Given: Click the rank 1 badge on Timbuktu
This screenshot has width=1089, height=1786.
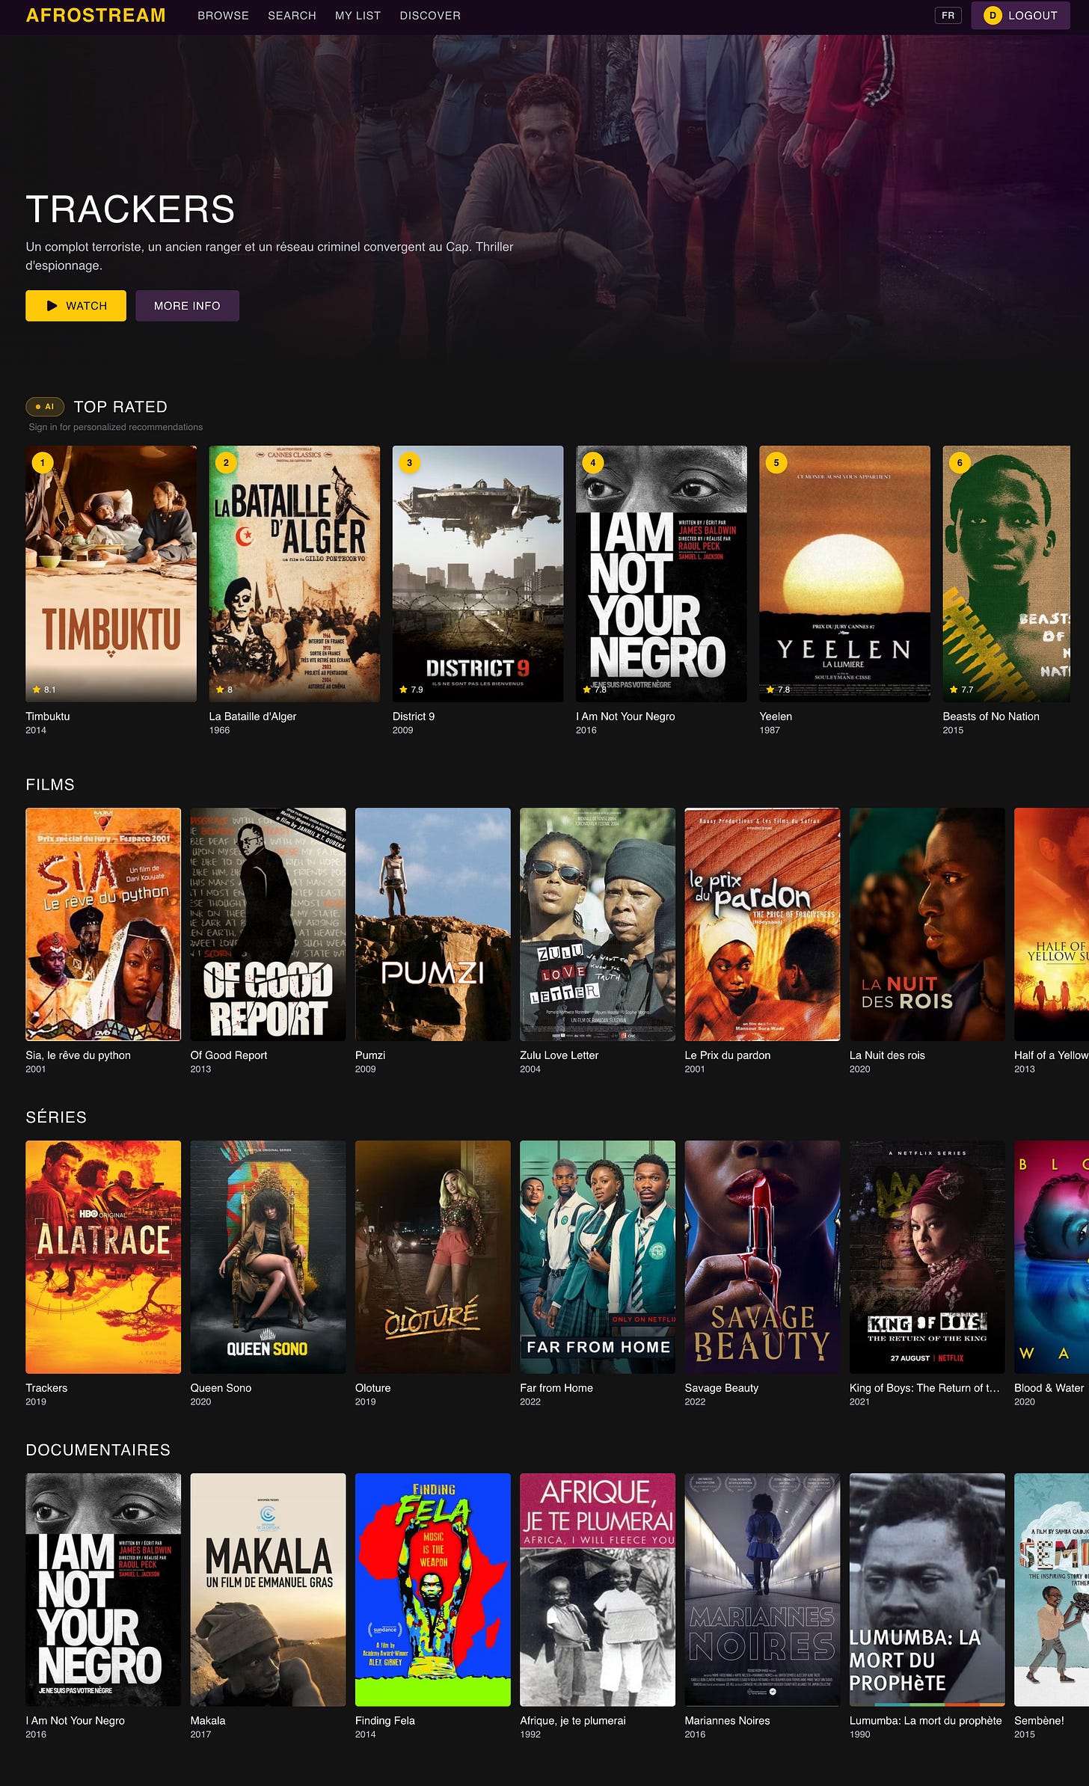Looking at the screenshot, I should [x=43, y=462].
